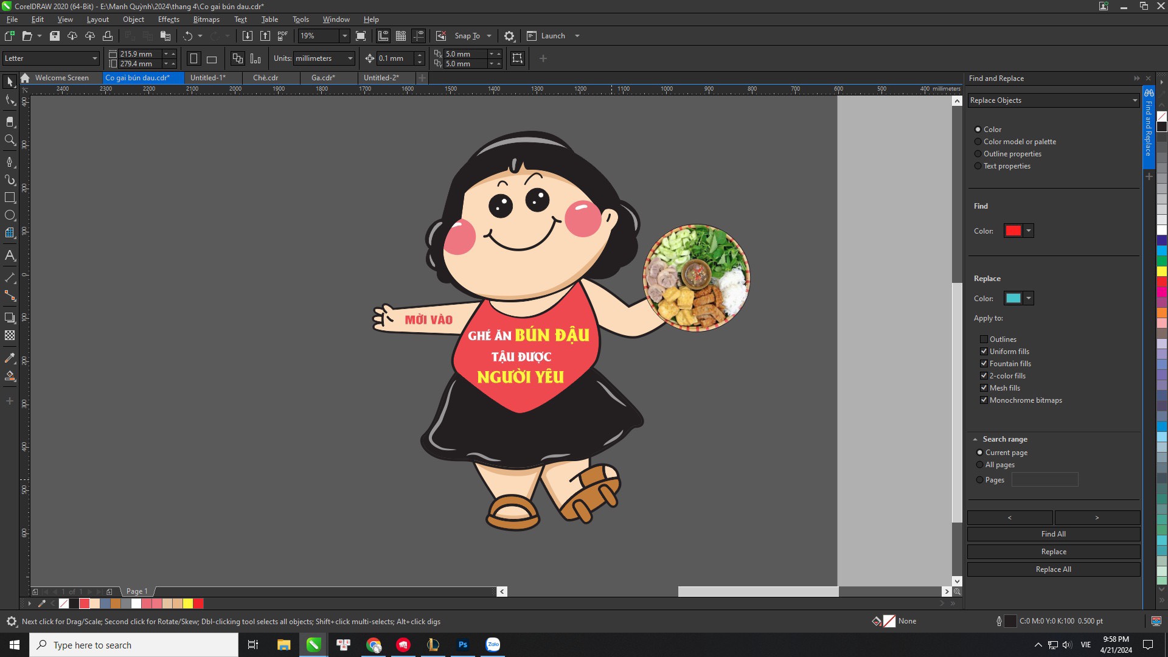1168x657 pixels.
Task: Choose the Pick tool arrow
Action: 10,82
